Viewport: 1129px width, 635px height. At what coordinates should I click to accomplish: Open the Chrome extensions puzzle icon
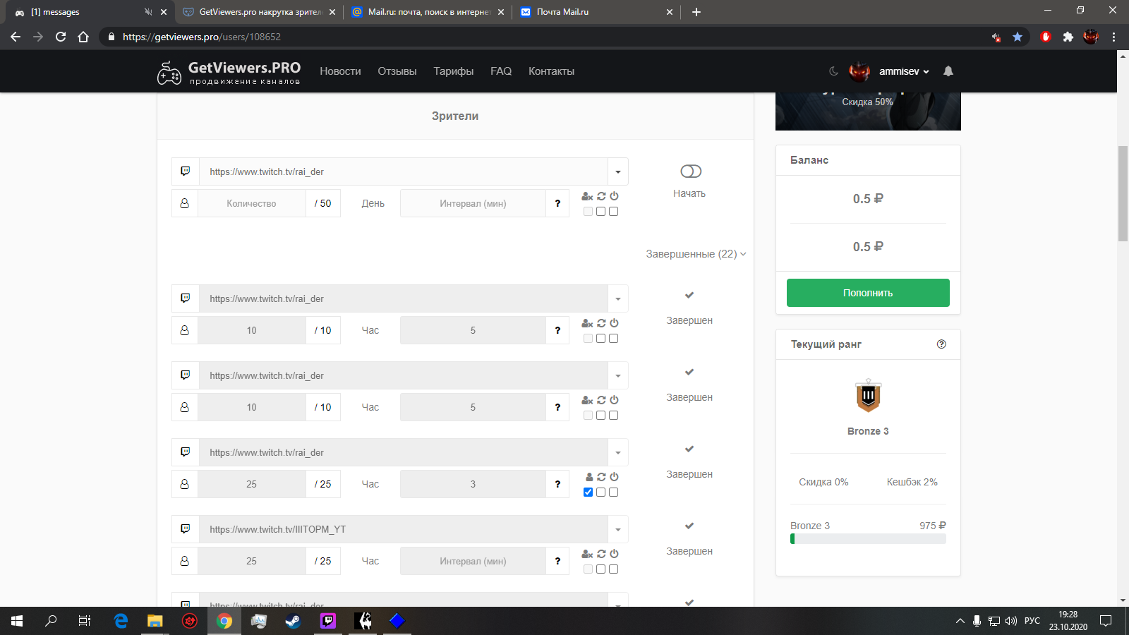[1068, 37]
